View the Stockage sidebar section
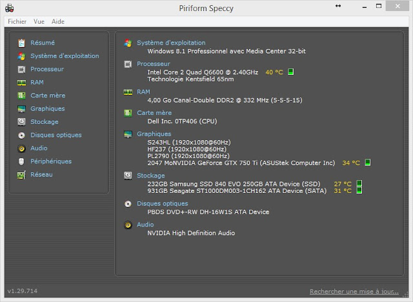This screenshot has width=413, height=302. pyautogui.click(x=45, y=122)
